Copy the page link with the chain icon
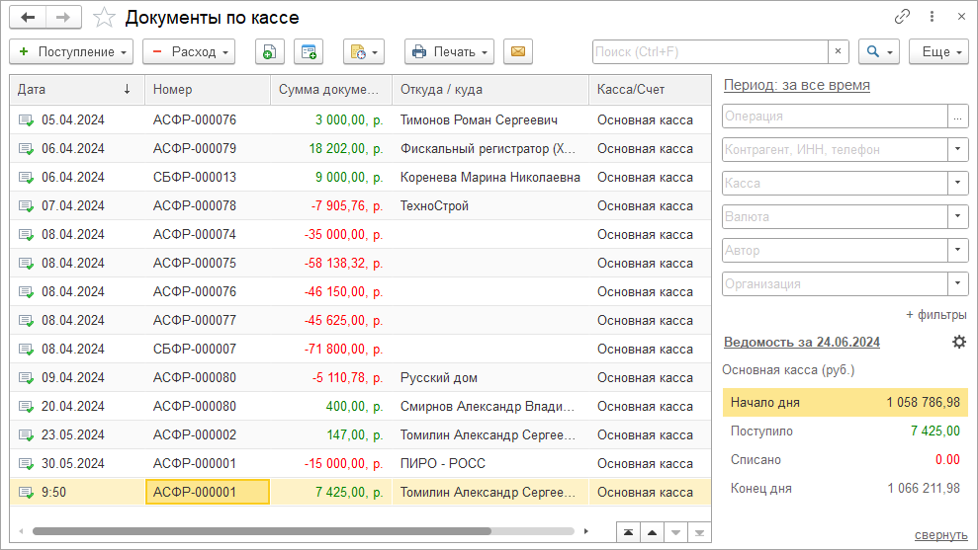978x550 pixels. coord(902,17)
